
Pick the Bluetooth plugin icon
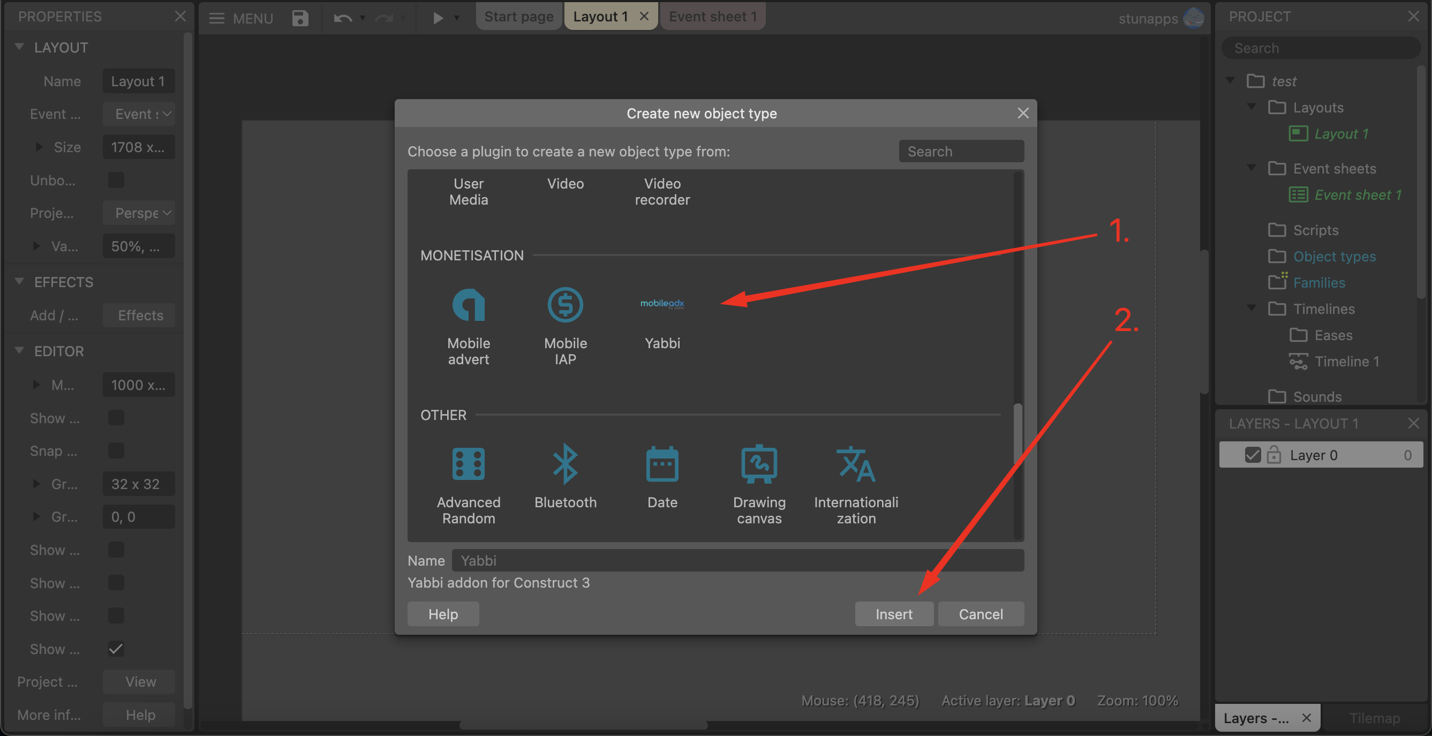pos(565,463)
